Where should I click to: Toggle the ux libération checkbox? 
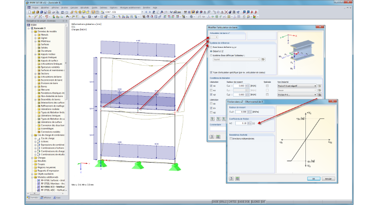point(211,86)
